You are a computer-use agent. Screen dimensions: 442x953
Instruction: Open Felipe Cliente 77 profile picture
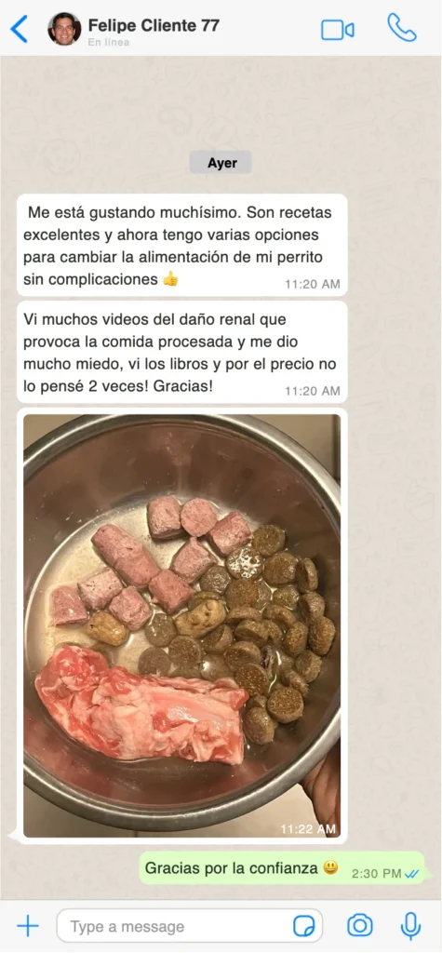coord(64,29)
